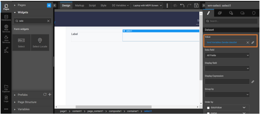
Task: Click the undo arrow in toolbar
Action: point(182,5)
